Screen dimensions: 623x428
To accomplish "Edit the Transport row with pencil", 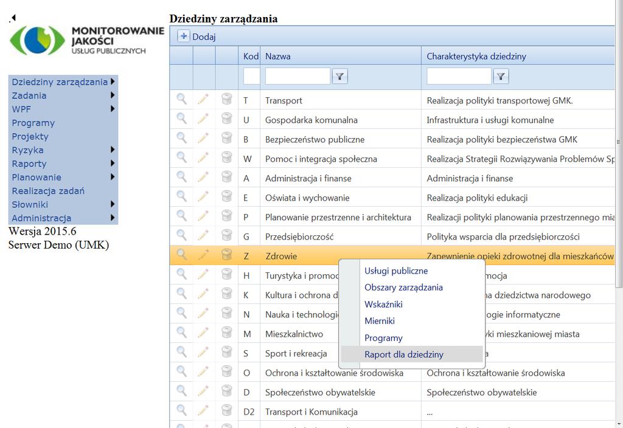I will coord(203,99).
